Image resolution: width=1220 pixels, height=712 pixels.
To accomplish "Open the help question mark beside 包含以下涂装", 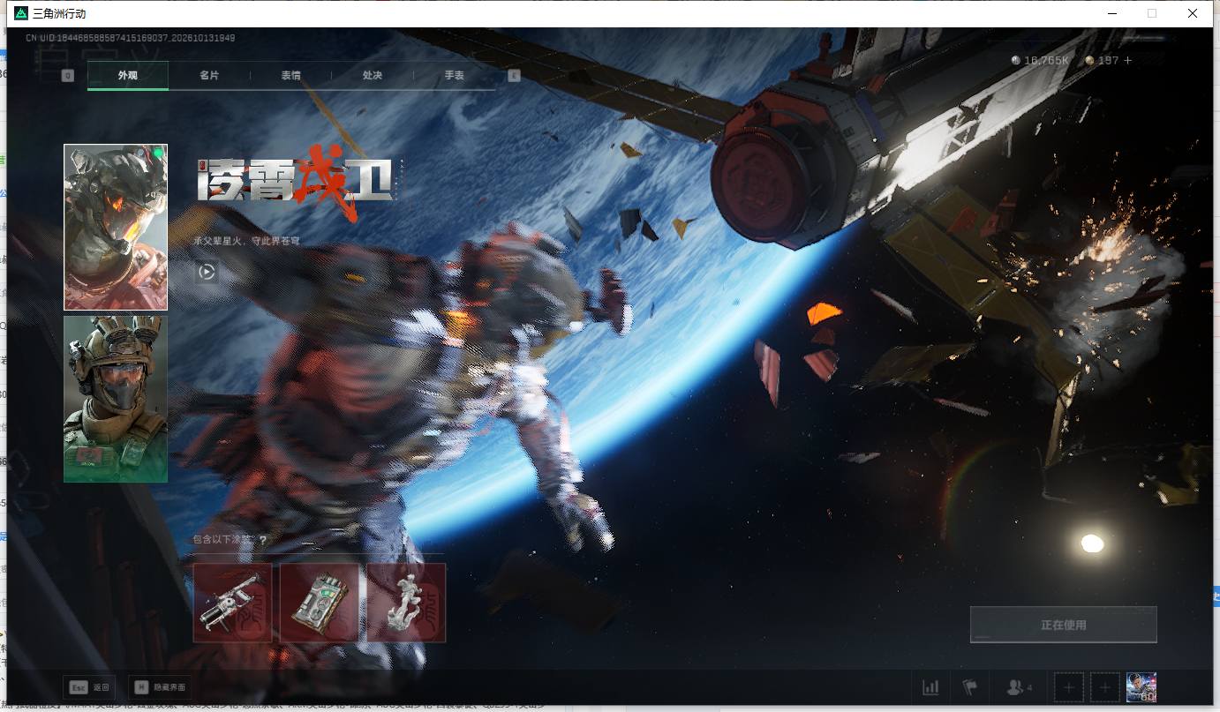I will tap(262, 540).
